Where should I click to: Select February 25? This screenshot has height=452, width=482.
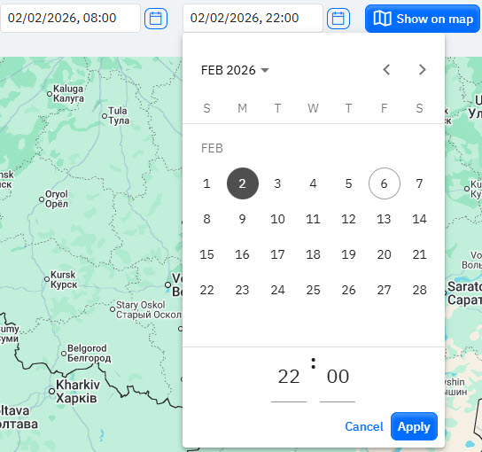point(314,290)
